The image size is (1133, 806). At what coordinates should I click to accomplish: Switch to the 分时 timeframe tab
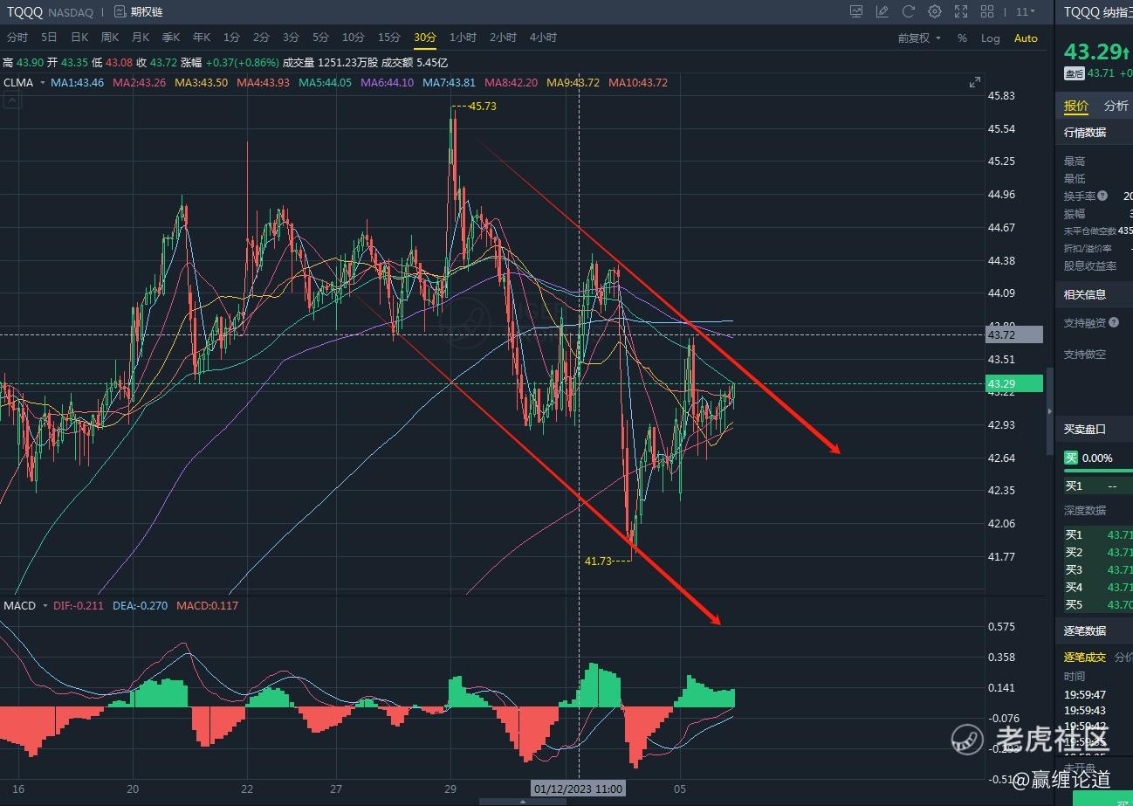pyautogui.click(x=17, y=38)
